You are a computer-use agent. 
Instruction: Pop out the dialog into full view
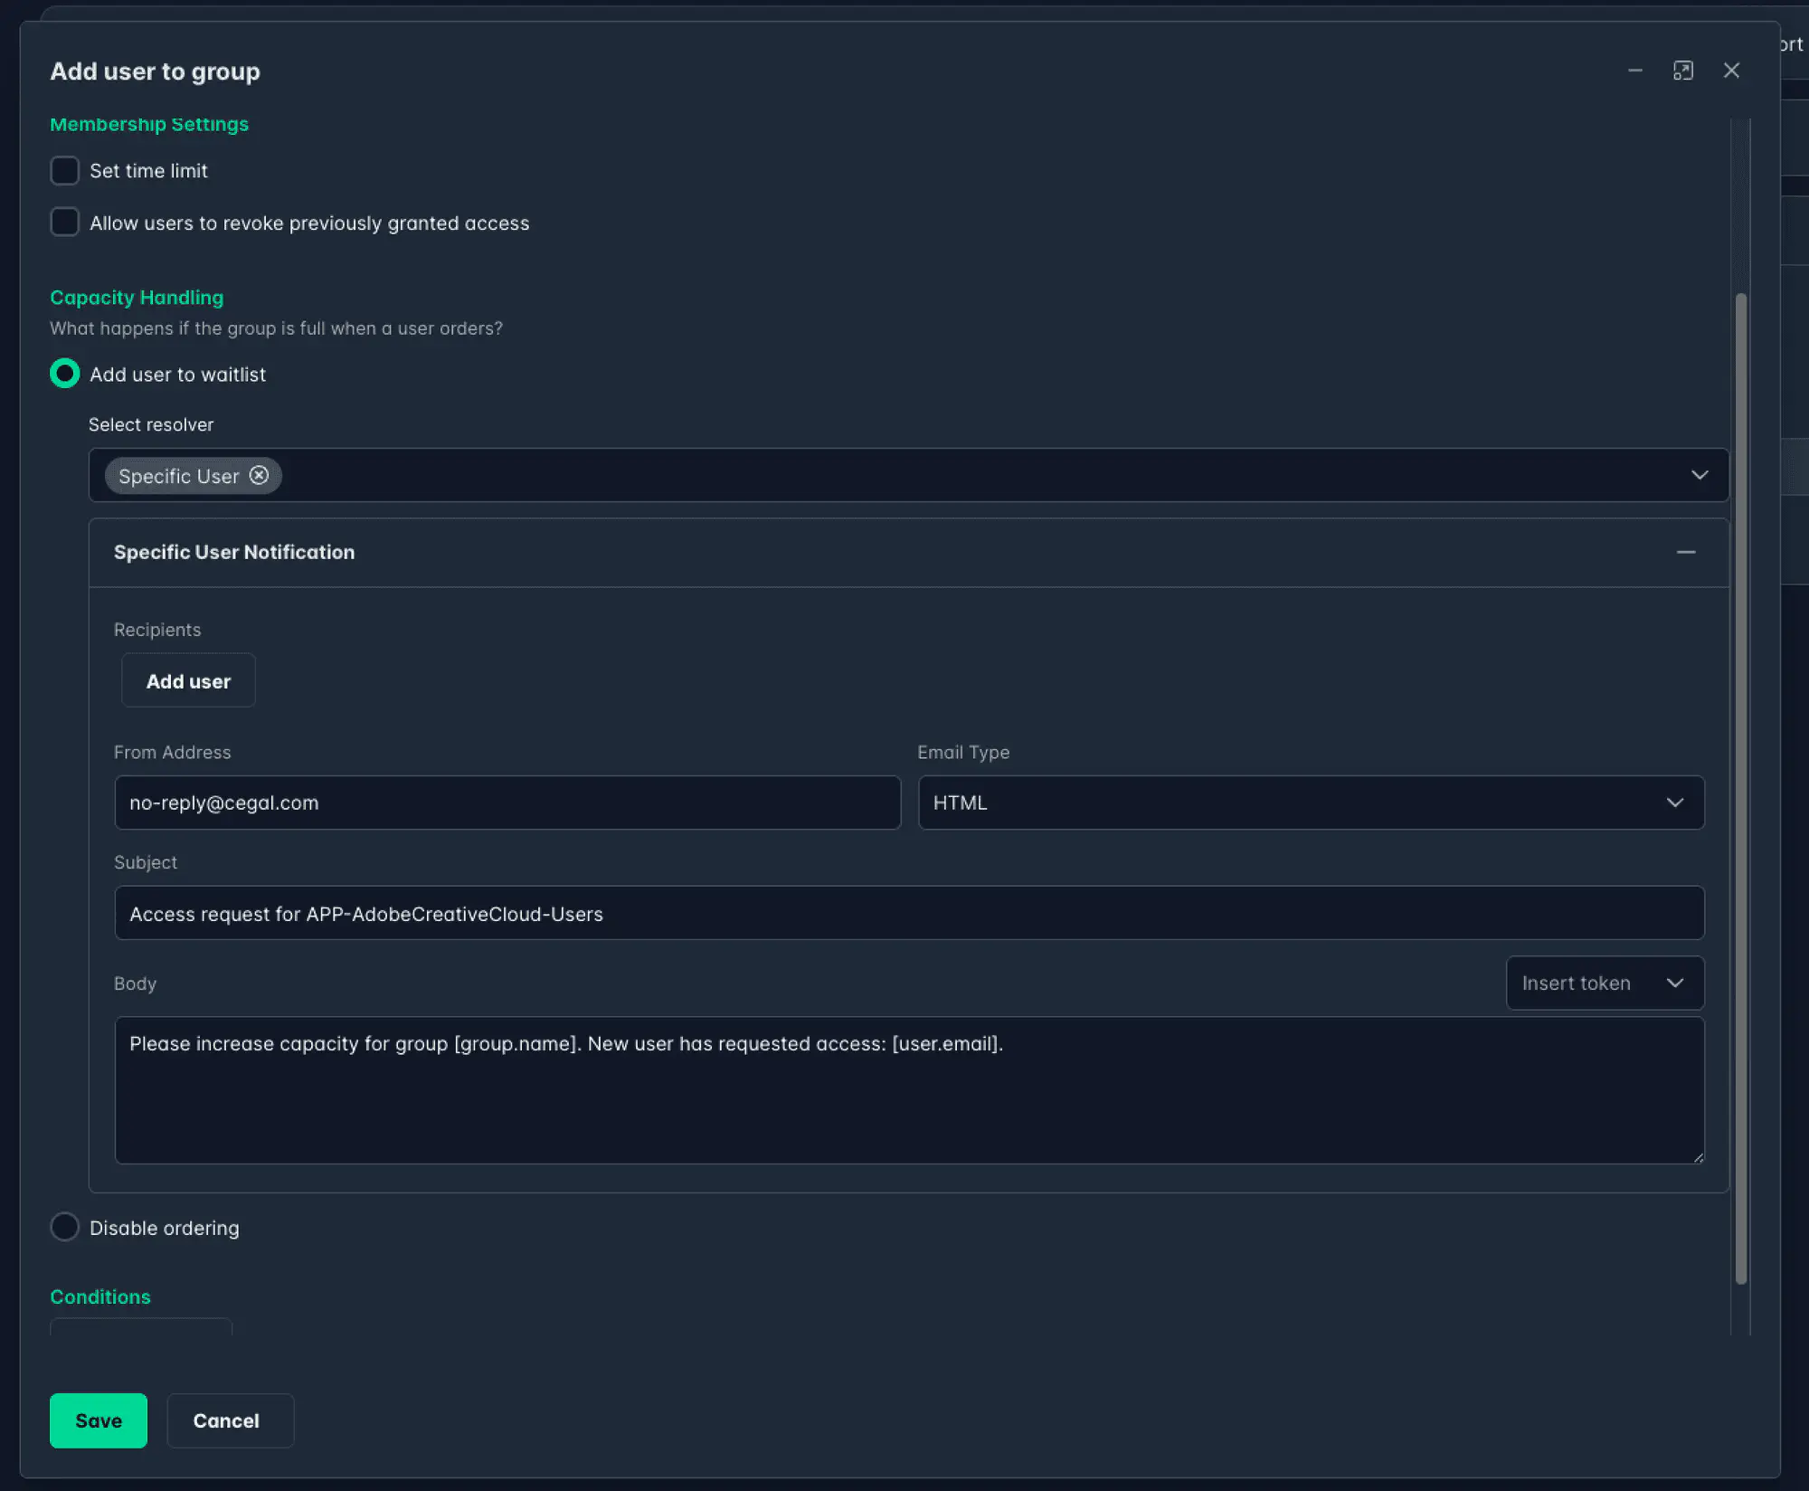[x=1682, y=71]
